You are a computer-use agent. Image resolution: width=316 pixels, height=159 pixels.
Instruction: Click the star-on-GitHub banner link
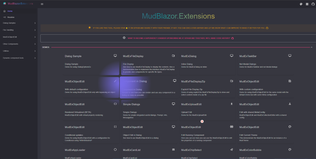178,28
